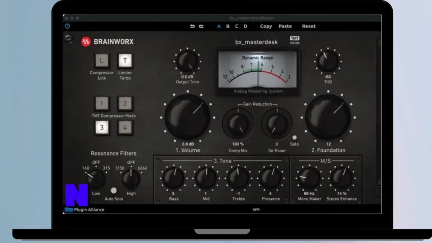The width and height of the screenshot is (432, 243).
Task: Click the Comp Mix knob
Action: click(x=238, y=124)
